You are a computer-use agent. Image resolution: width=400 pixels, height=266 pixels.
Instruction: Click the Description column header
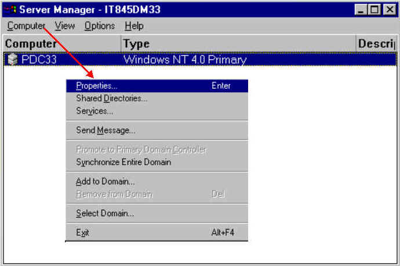(x=376, y=43)
